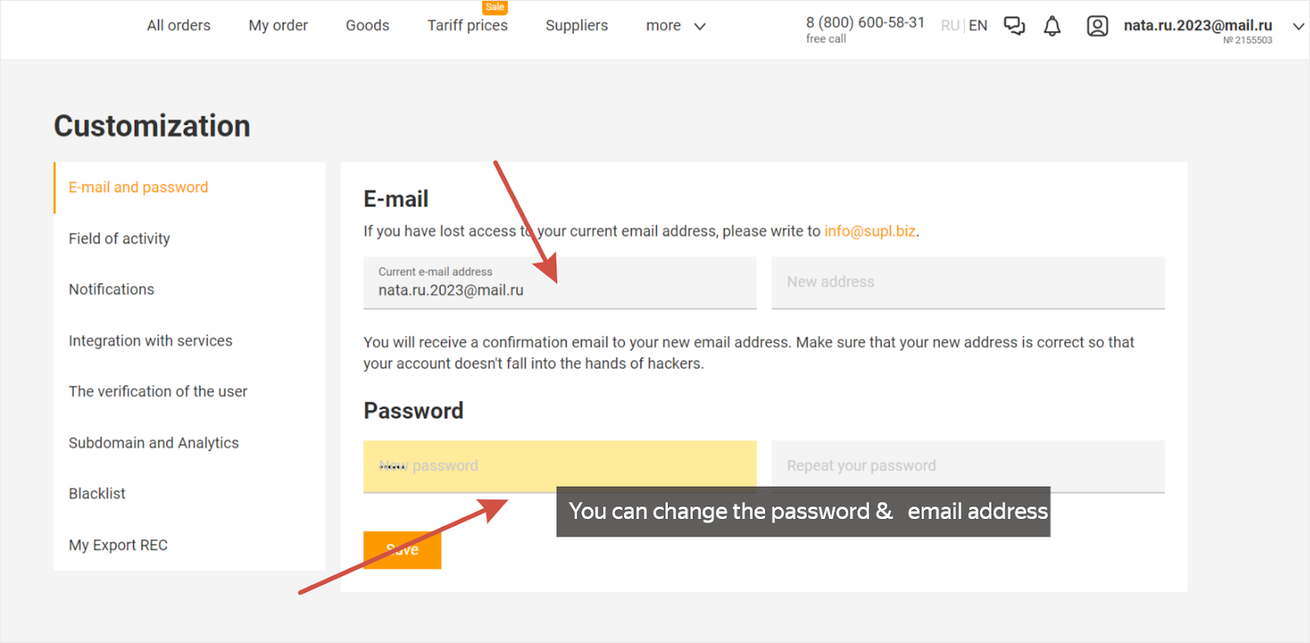Open the All orders page
Viewport: 1310px width, 643px height.
(179, 26)
